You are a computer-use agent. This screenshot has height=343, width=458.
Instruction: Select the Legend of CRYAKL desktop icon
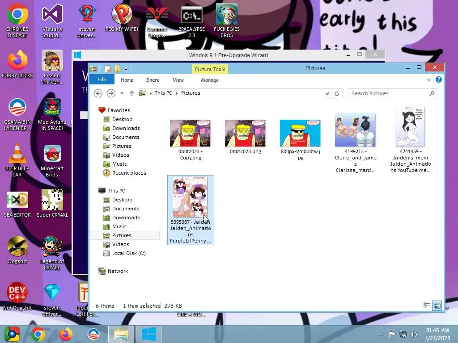coord(52,253)
